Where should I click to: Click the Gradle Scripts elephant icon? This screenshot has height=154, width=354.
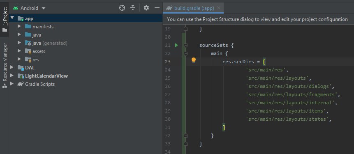tap(21, 84)
